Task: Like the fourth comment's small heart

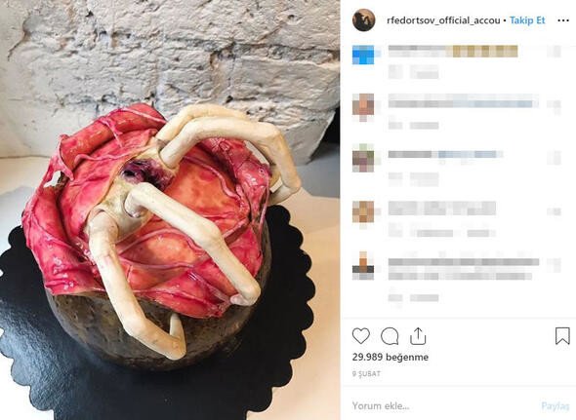Action: (x=554, y=211)
